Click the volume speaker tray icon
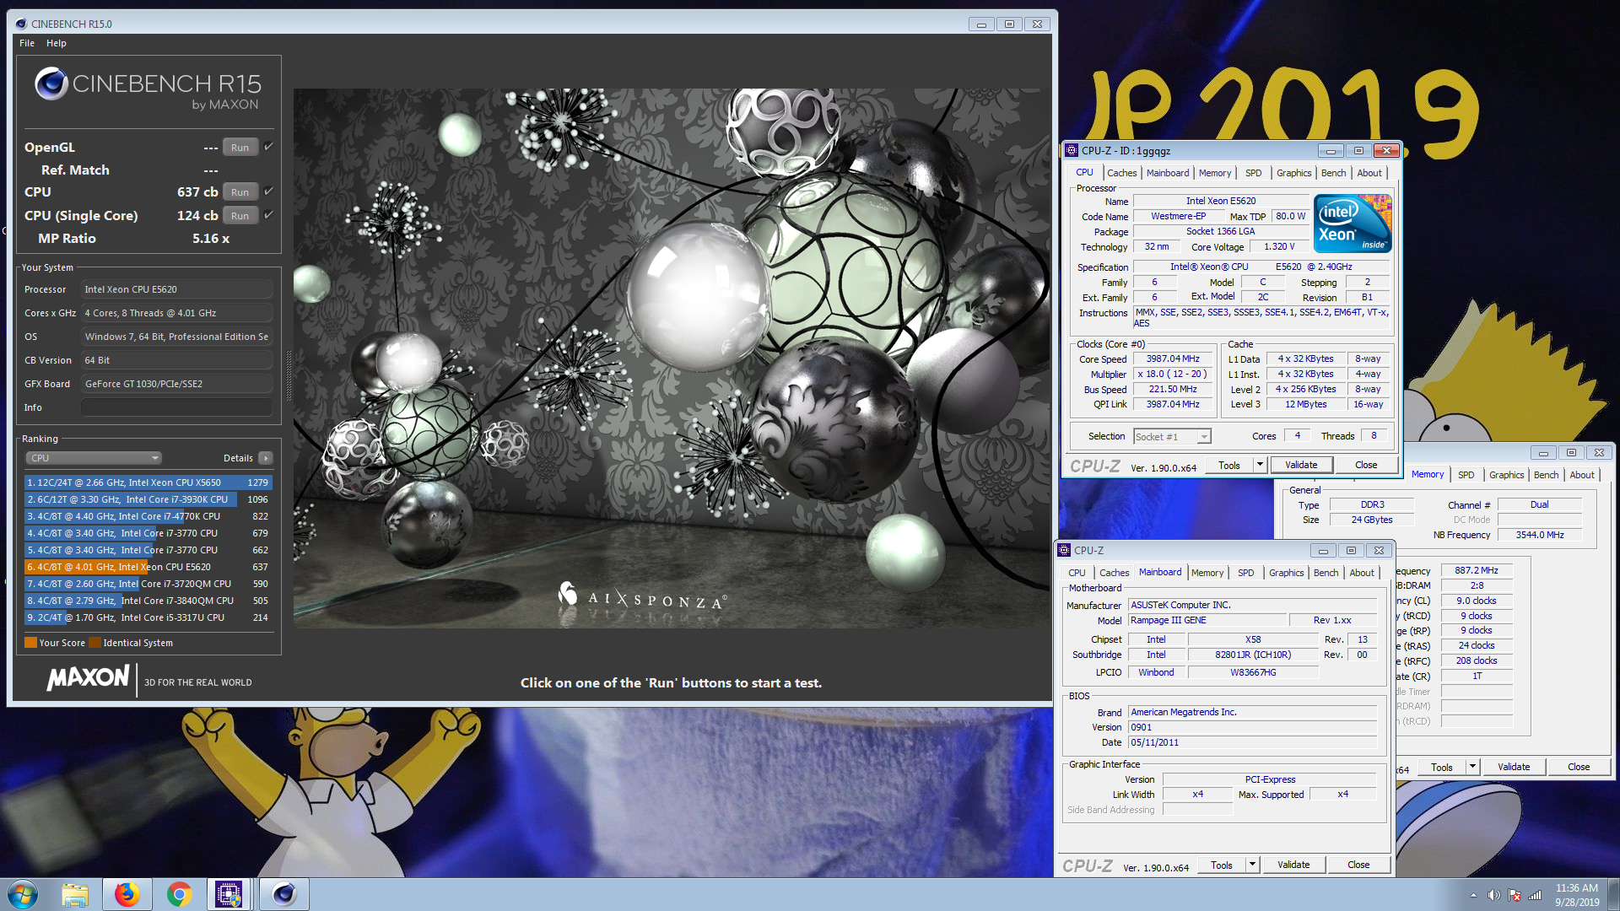Viewport: 1620px width, 911px height. pos(1493,895)
